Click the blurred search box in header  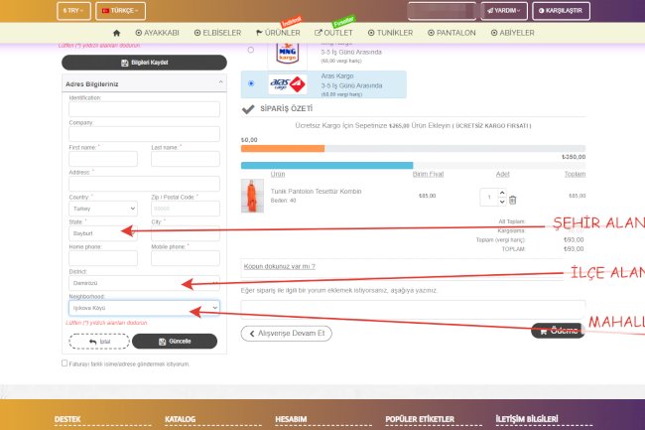(442, 11)
